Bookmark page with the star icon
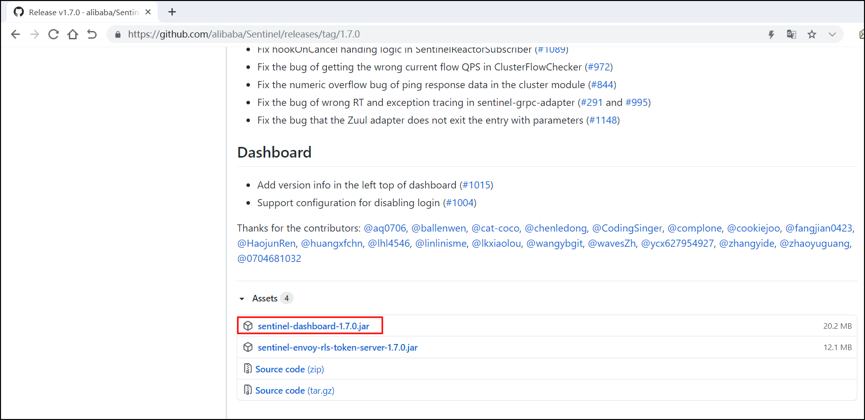The width and height of the screenshot is (865, 420). tap(812, 34)
